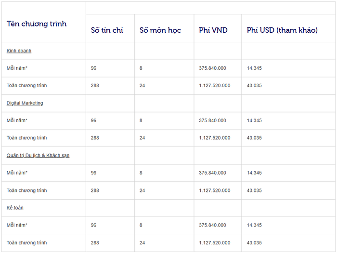Click the Phí USD (tham khảo) header
This screenshot has width=337, height=254.
click(282, 30)
